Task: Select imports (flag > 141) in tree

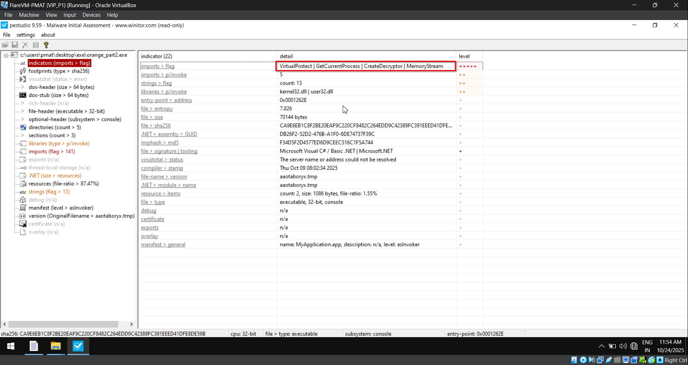Action: pyautogui.click(x=52, y=152)
